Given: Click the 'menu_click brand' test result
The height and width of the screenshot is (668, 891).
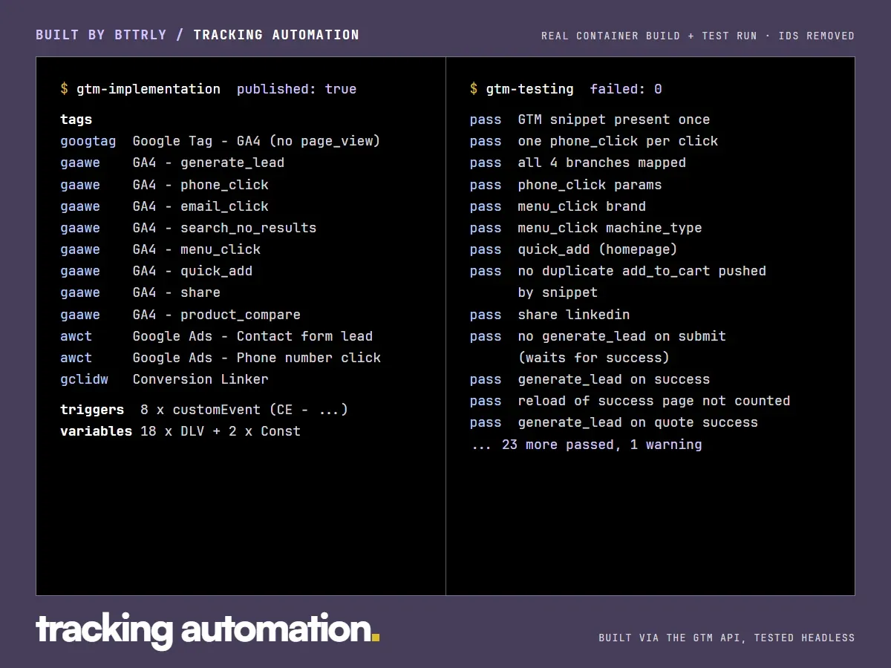Looking at the screenshot, I should (558, 206).
